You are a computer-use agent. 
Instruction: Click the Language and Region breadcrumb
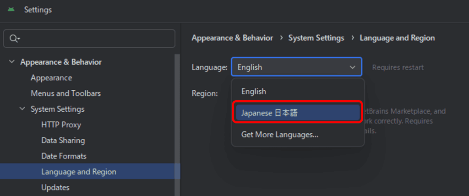point(397,38)
